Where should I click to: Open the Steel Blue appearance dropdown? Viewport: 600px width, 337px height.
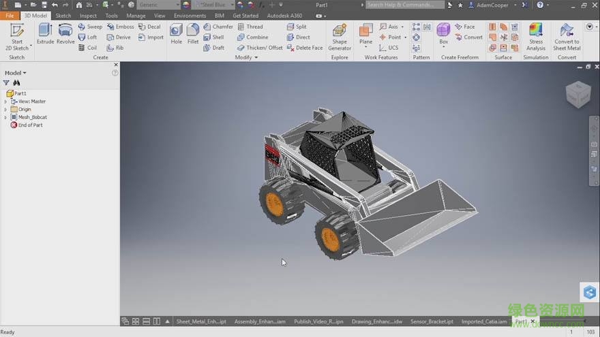(x=231, y=5)
